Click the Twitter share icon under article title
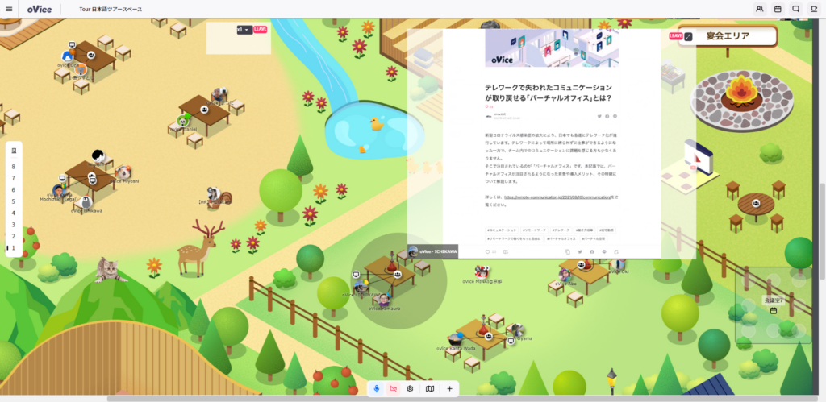Image resolution: width=826 pixels, height=402 pixels. click(x=599, y=116)
